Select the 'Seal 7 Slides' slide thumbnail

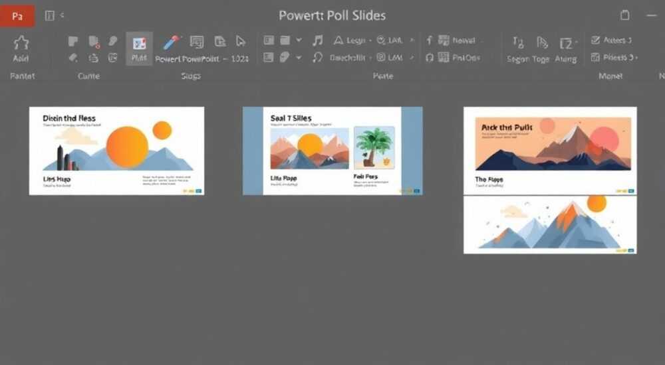point(332,151)
